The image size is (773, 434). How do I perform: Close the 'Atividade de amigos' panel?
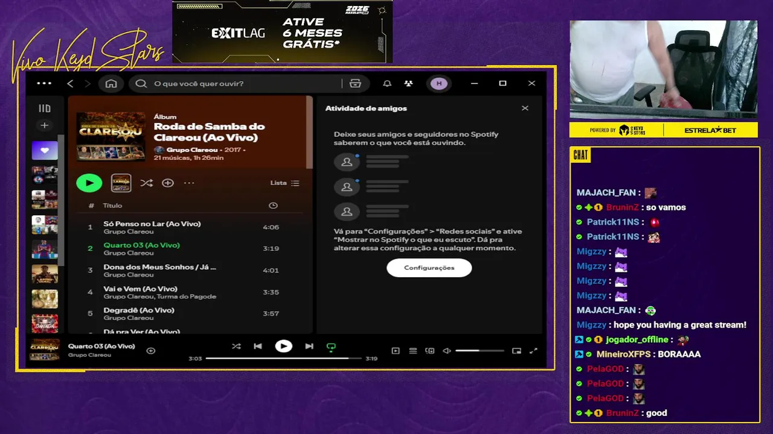pos(525,108)
